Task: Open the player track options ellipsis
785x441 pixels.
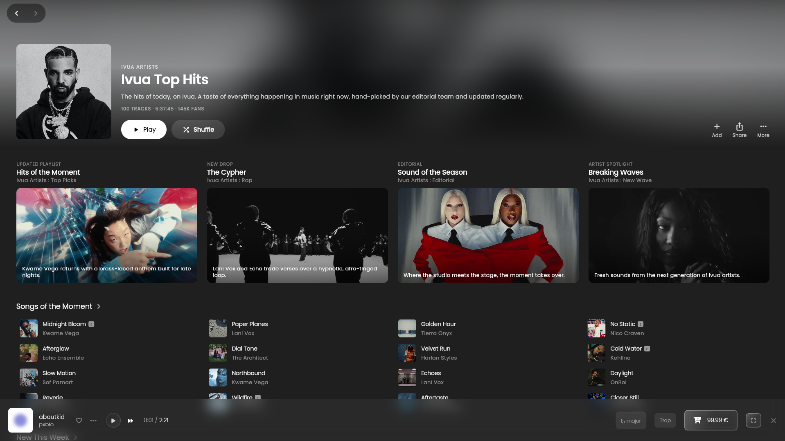Action: click(x=93, y=421)
